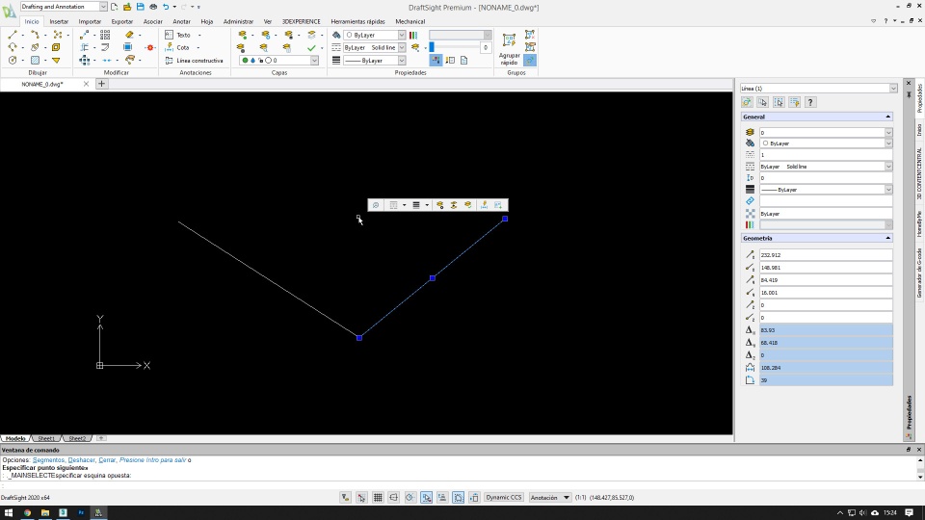925x520 pixels.
Task: Switch to the Sheet2 tab
Action: coord(77,439)
